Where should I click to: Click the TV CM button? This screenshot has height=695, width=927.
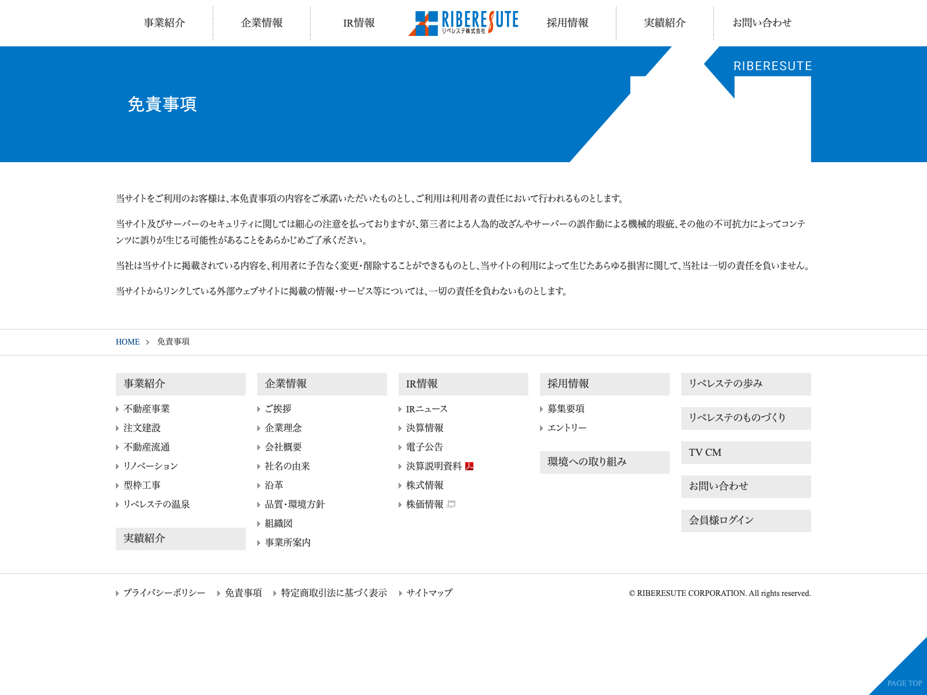tap(746, 452)
